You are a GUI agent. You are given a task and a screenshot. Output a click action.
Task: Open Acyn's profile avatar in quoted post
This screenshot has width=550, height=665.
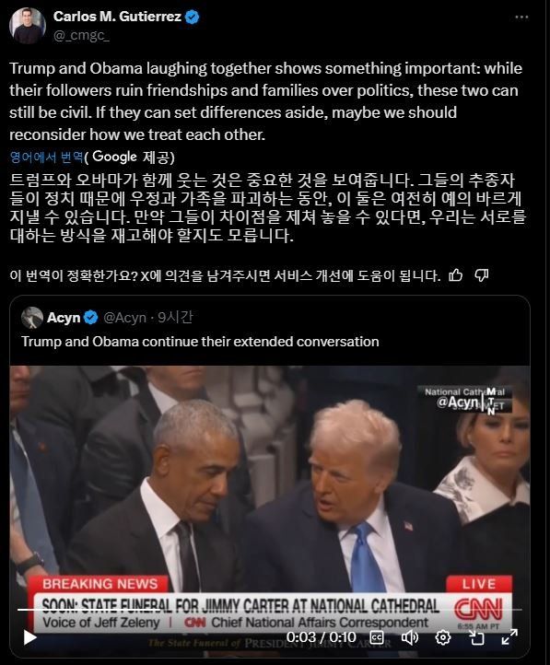[32, 318]
